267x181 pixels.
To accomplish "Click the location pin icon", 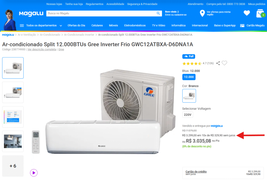I will click(x=202, y=13).
